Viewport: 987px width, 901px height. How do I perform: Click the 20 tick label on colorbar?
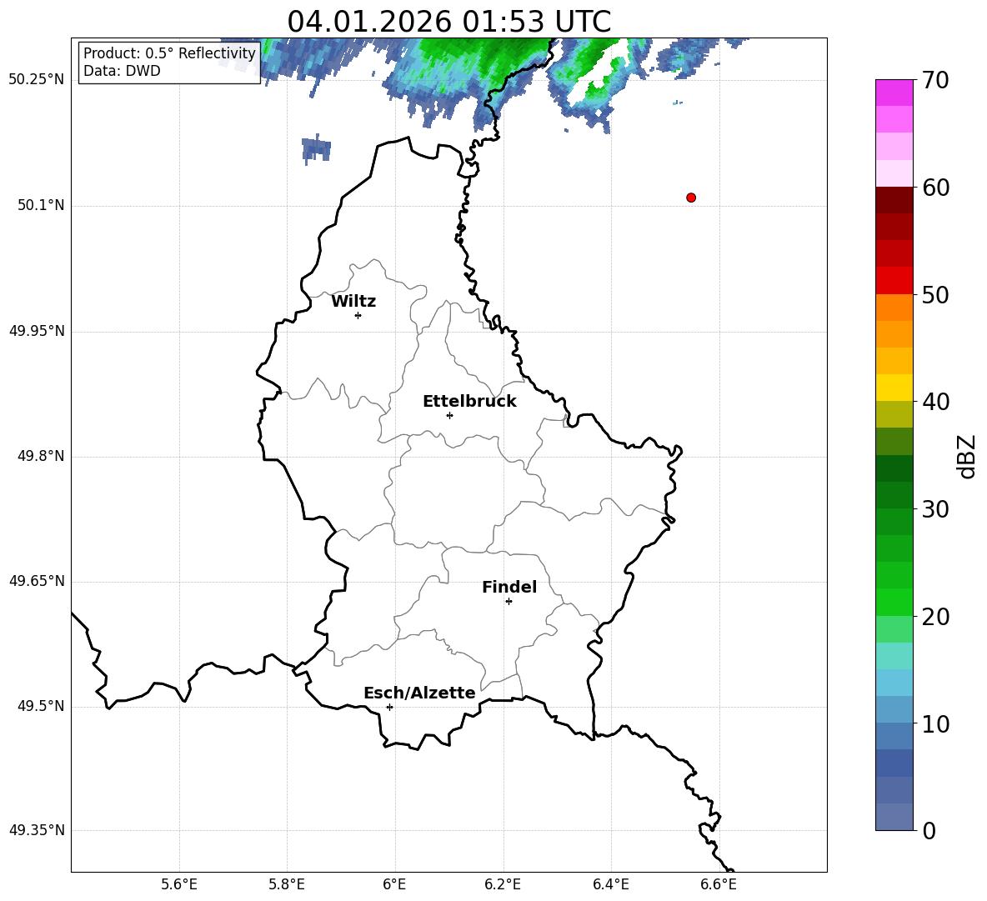pyautogui.click(x=935, y=617)
